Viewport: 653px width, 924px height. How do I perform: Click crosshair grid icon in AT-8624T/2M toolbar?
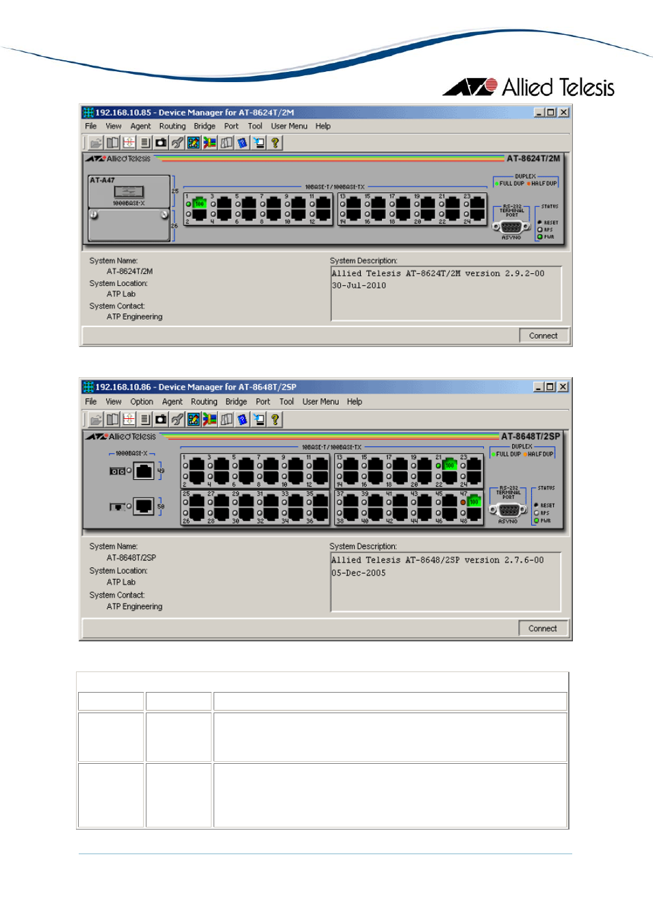129,142
